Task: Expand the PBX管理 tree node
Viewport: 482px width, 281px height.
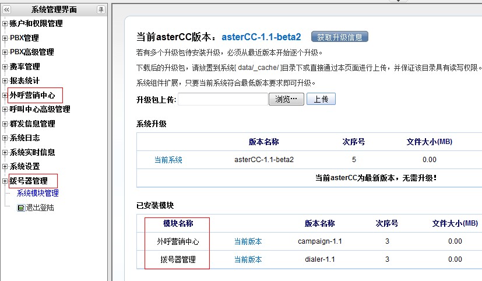Action: 5,38
